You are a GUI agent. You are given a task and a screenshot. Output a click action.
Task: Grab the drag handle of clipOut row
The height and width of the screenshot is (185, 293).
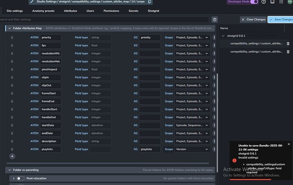point(12,86)
